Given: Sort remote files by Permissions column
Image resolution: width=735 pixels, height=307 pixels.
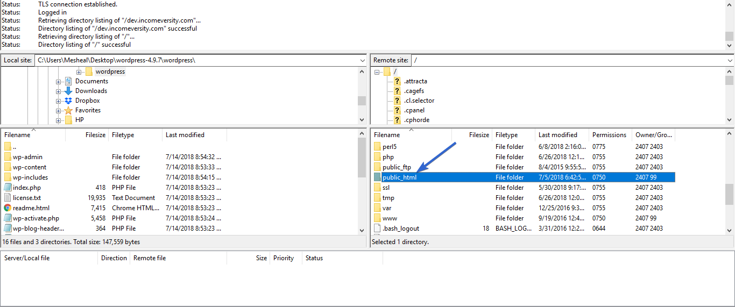Looking at the screenshot, I should click(x=610, y=135).
